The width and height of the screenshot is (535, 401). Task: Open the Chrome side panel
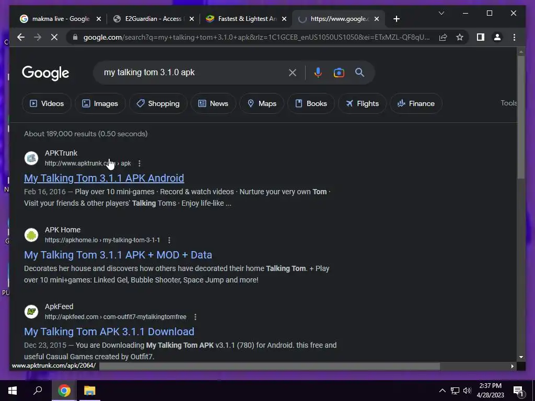(481, 37)
